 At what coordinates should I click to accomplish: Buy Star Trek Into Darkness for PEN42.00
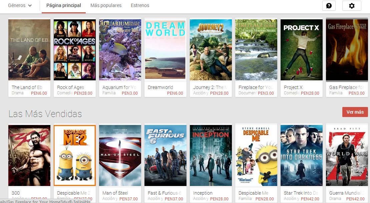point(310,199)
